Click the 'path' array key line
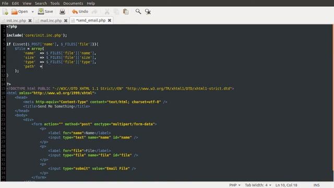The height and width of the screenshot is (188, 334). point(33,66)
